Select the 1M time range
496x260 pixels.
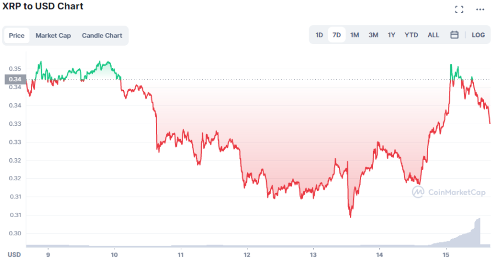(354, 35)
